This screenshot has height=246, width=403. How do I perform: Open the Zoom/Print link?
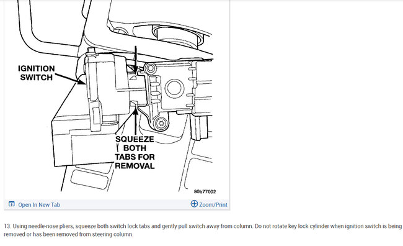coord(213,205)
